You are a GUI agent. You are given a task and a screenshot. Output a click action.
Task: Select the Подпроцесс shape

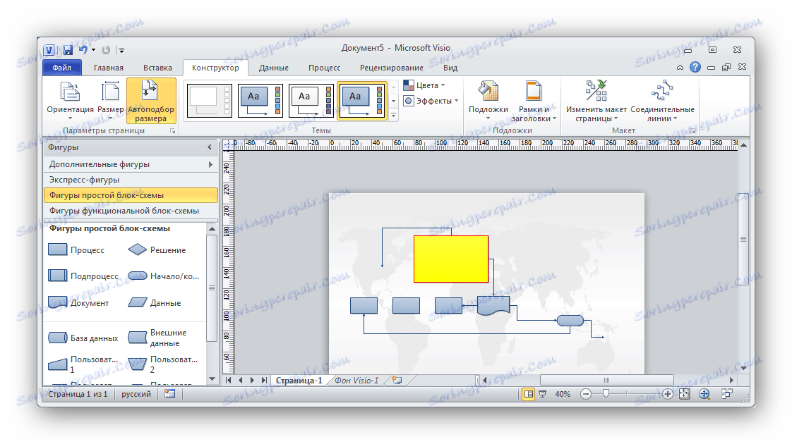[83, 276]
